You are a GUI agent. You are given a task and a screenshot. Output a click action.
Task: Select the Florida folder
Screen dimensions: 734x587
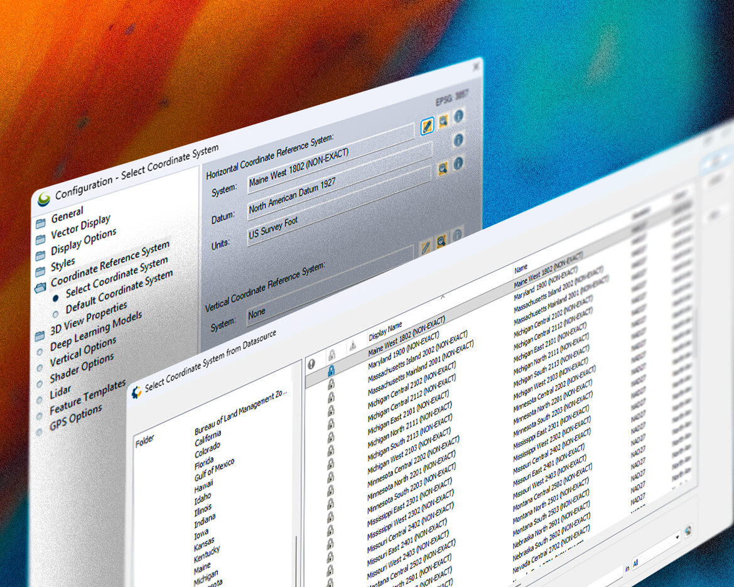[203, 464]
